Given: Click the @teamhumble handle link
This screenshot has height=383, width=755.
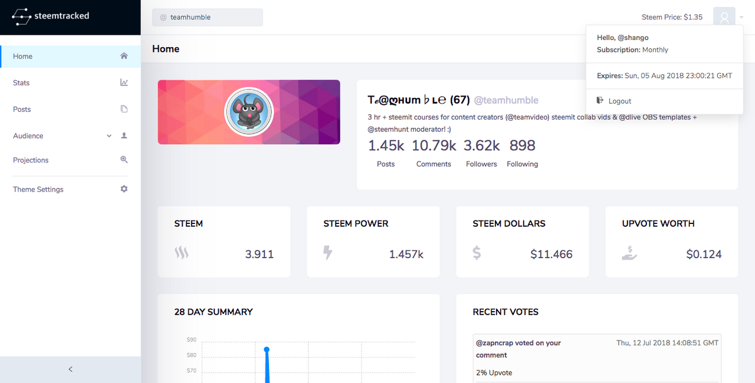Looking at the screenshot, I should pyautogui.click(x=506, y=100).
